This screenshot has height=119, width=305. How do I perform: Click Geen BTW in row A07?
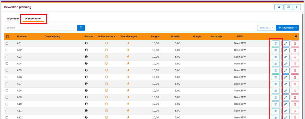tap(240, 84)
